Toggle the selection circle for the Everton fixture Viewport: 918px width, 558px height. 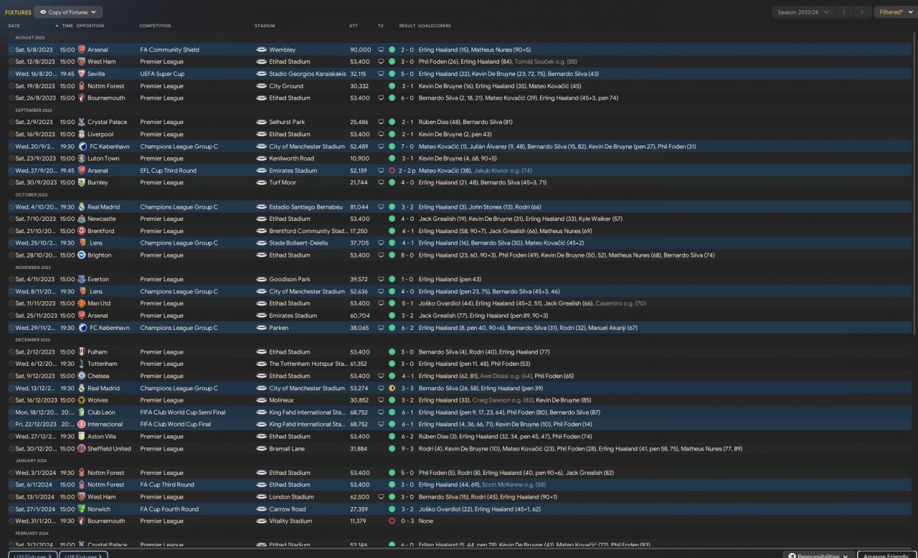click(x=11, y=279)
